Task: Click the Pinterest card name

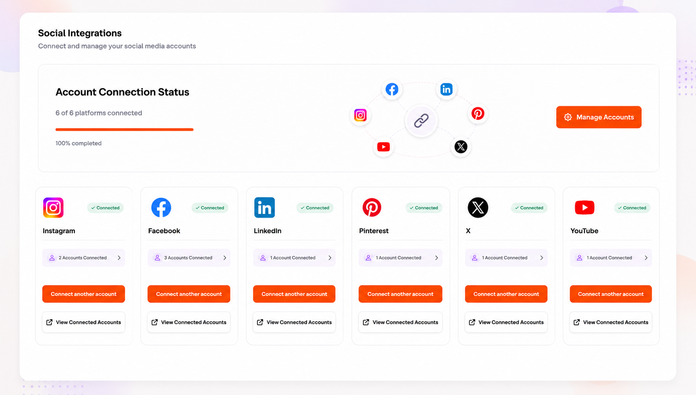Action: 374,231
